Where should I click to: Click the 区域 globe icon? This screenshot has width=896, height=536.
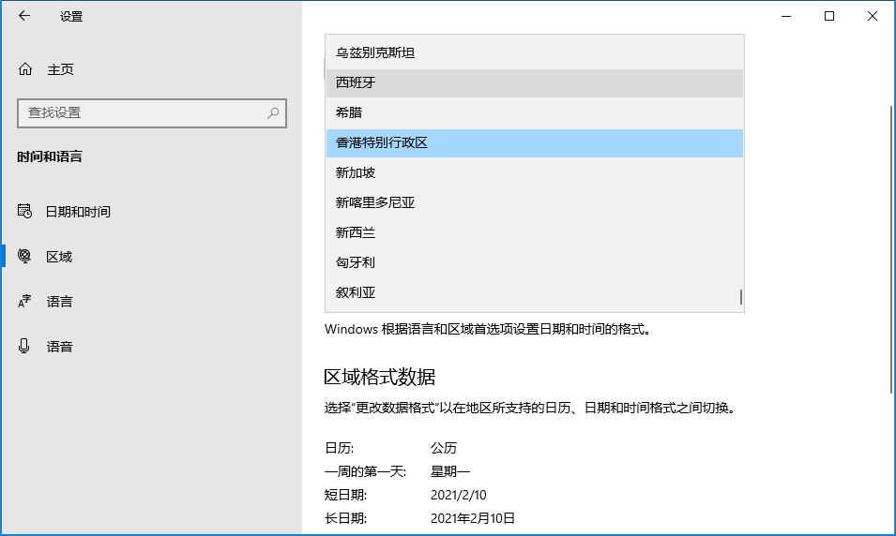point(24,257)
